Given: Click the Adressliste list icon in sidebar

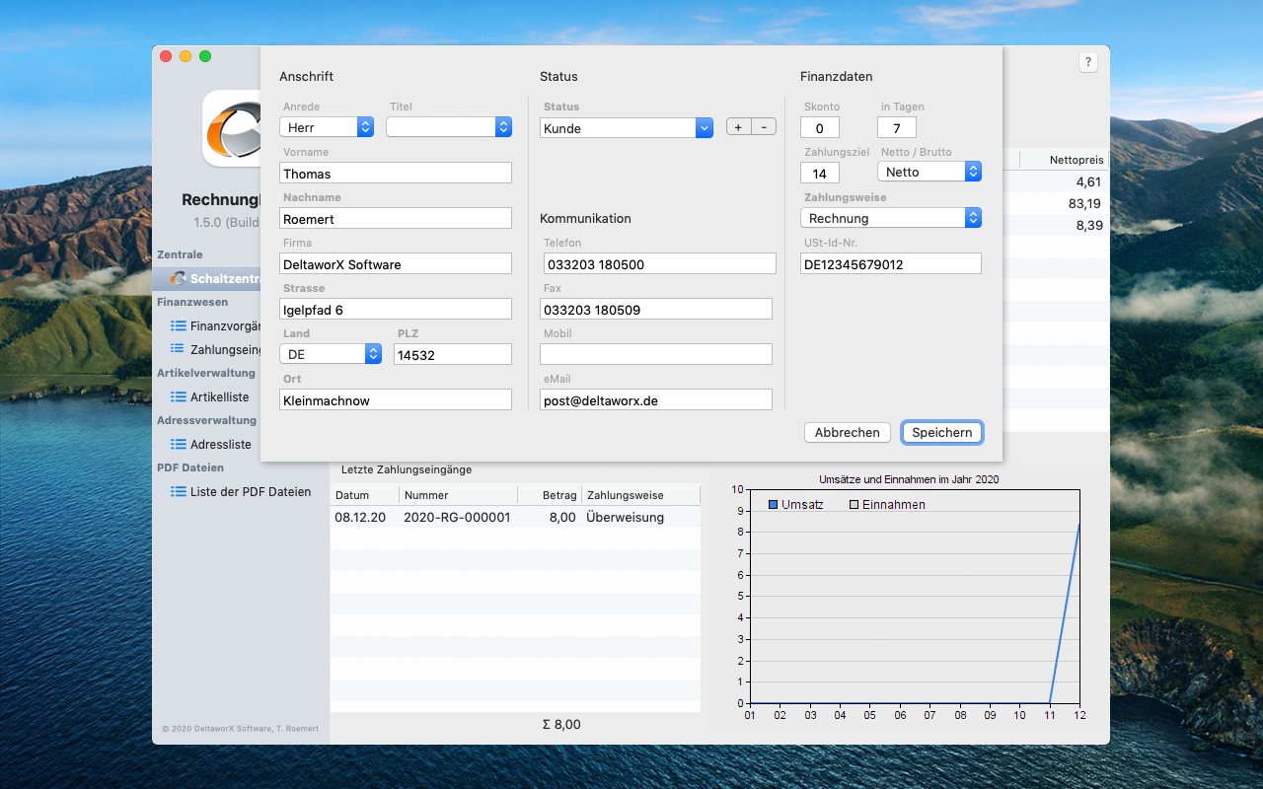Looking at the screenshot, I should [179, 444].
